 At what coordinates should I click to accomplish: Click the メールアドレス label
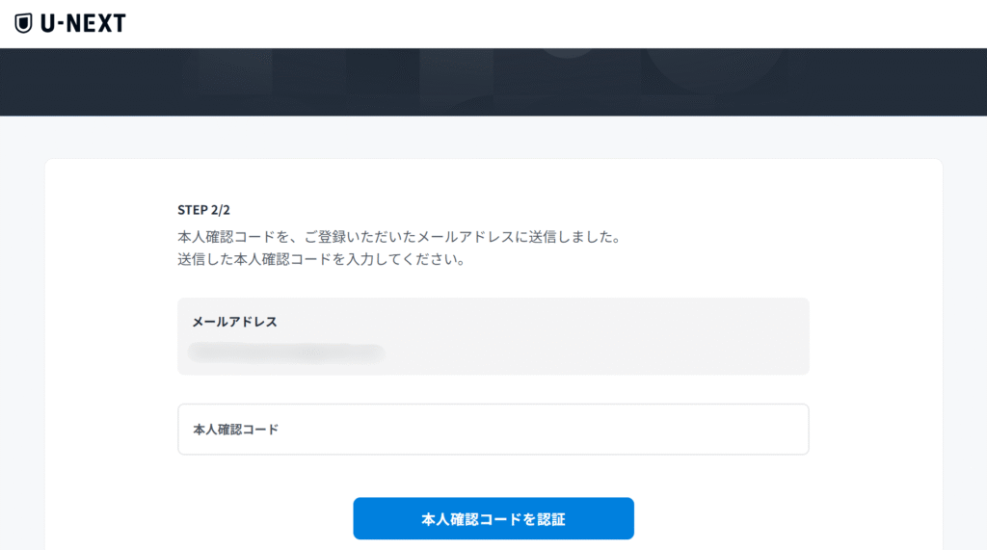pos(235,322)
